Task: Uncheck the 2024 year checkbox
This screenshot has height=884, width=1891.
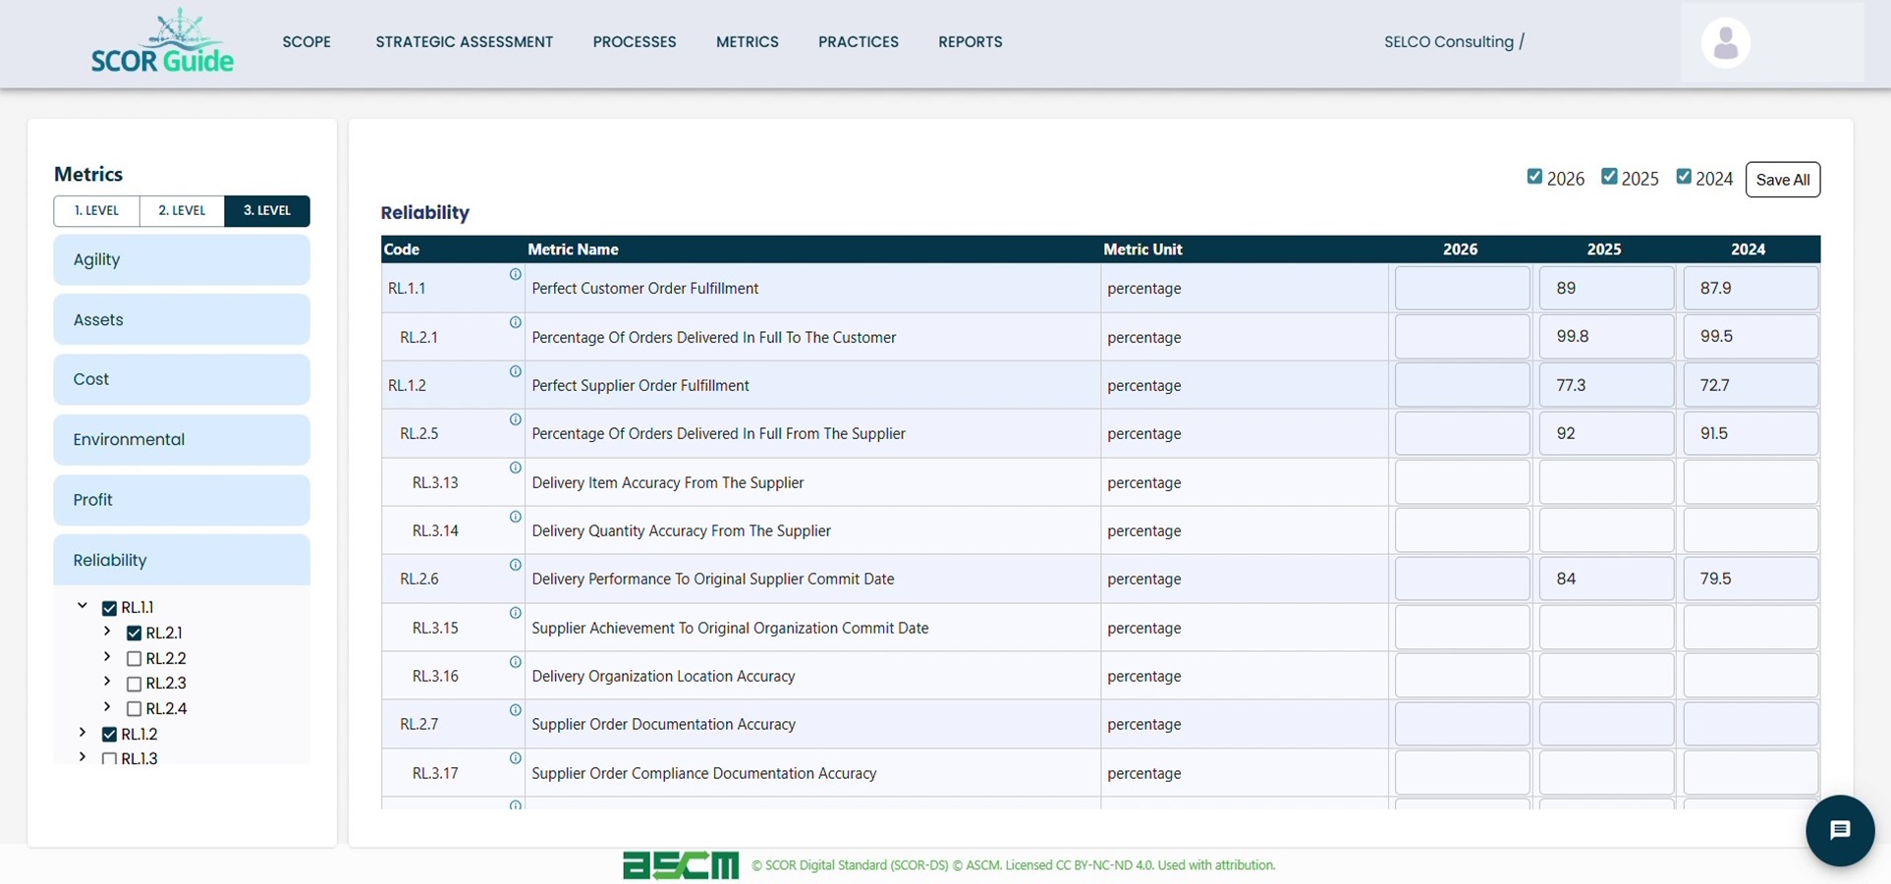Action: 1686,176
